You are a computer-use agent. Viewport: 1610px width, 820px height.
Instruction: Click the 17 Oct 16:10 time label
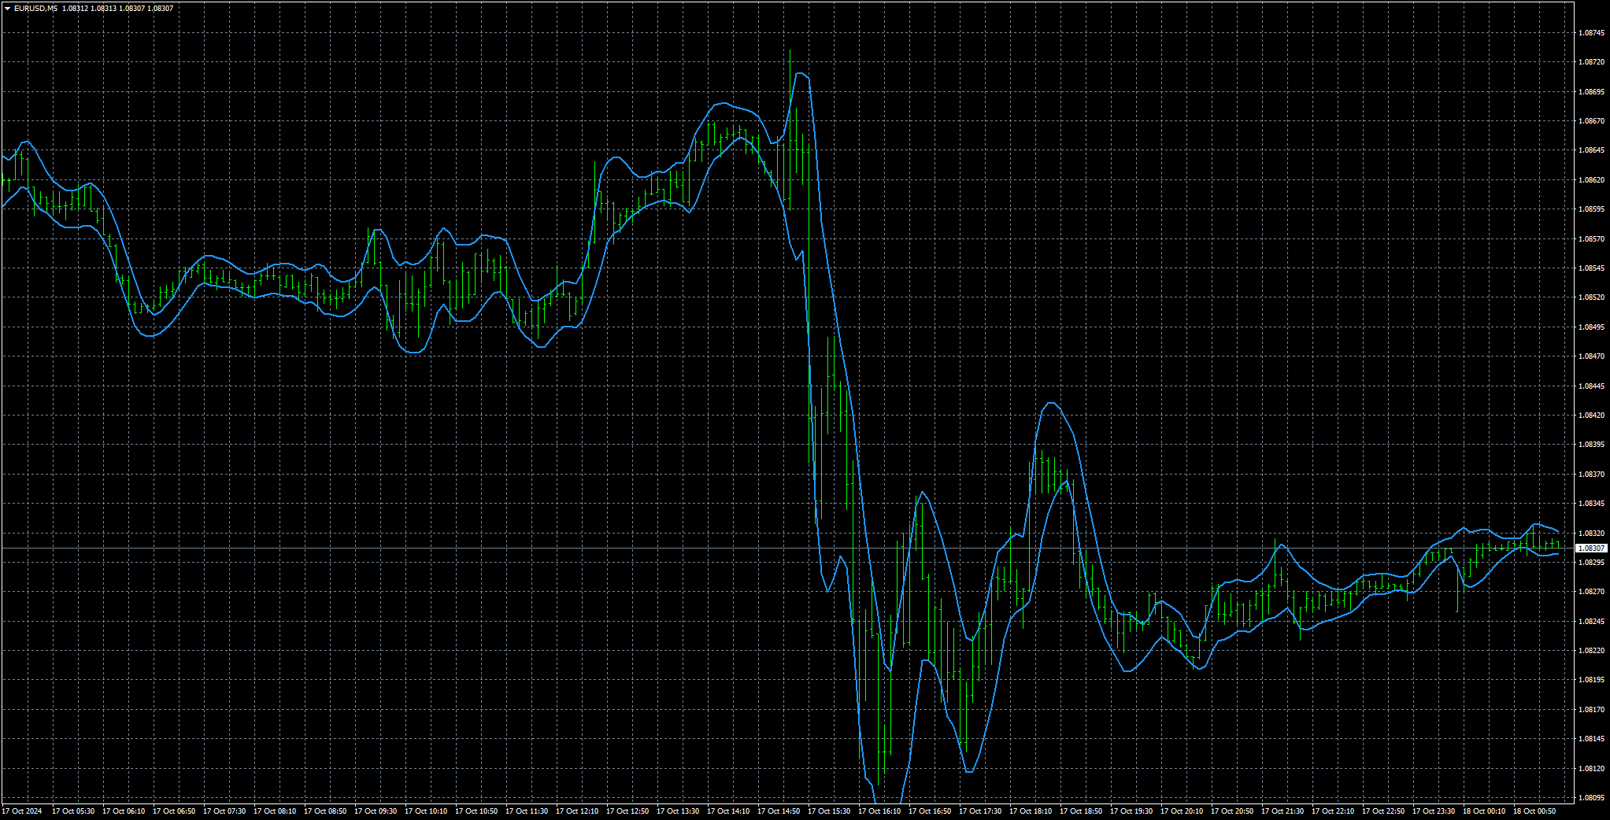tap(879, 811)
